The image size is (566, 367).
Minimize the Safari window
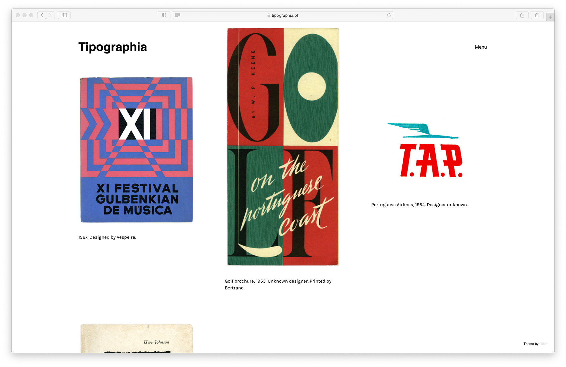coord(25,15)
